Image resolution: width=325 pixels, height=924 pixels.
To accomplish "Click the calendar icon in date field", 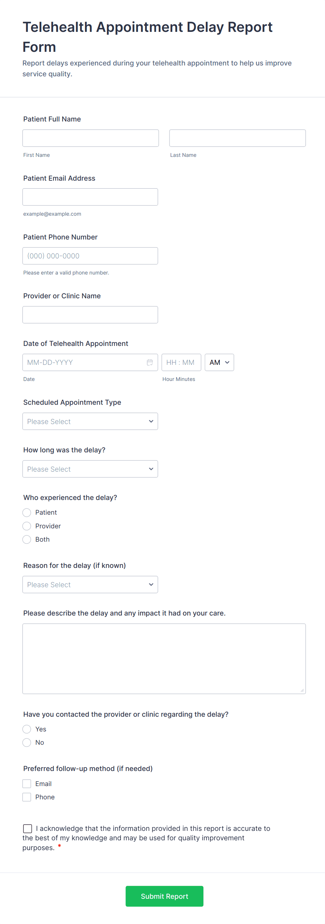I will click(x=150, y=362).
